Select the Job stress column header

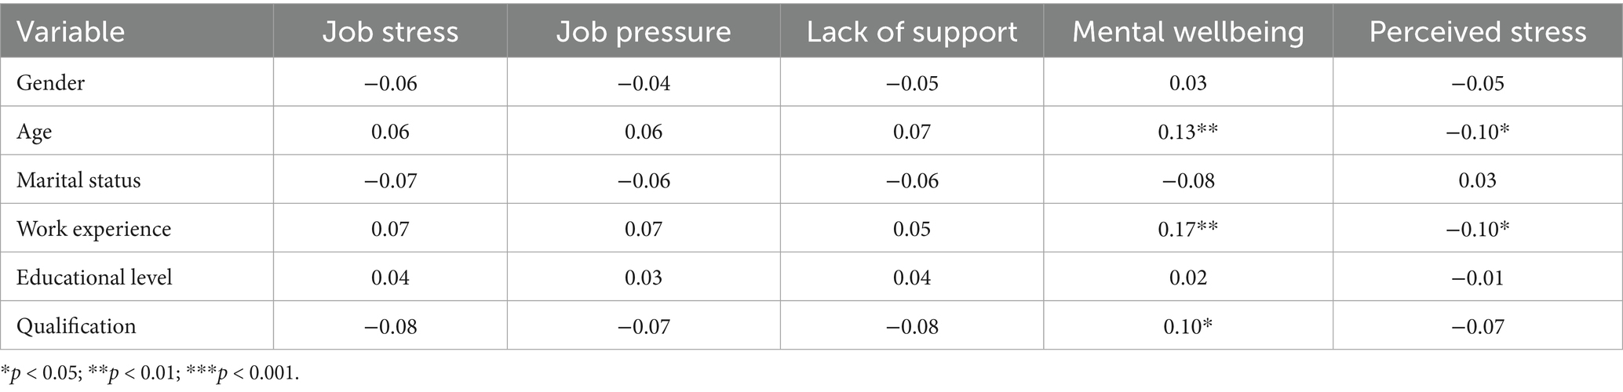[x=391, y=32]
